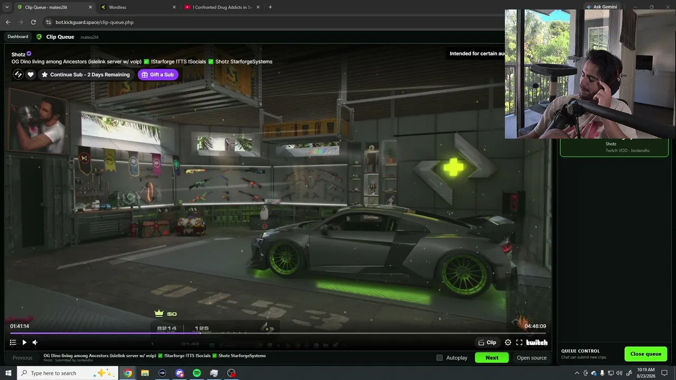Click the Open source button
The image size is (676, 380).
tap(531, 358)
